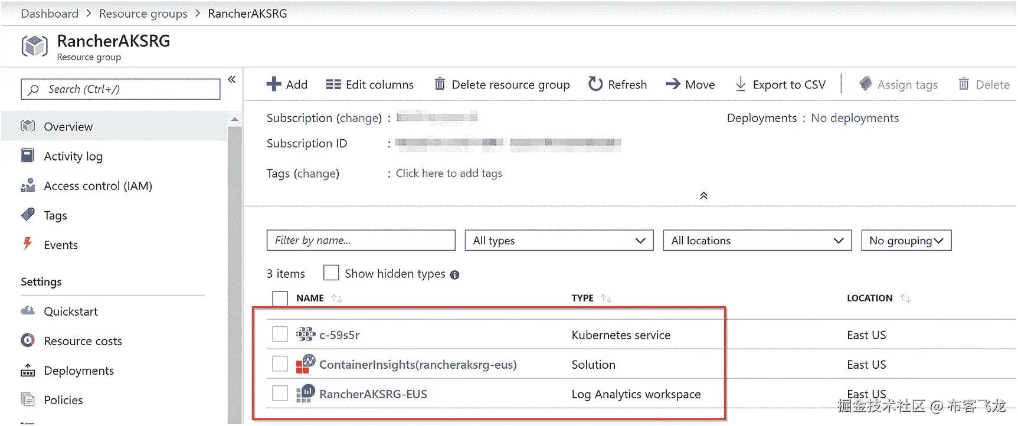Viewport: 1018px width, 426px height.
Task: Click the Export to CSV toolbar label
Action: coord(789,84)
